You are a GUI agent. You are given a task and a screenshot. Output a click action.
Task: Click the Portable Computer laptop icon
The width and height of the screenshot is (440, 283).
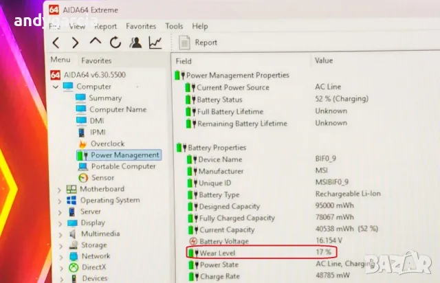[x=83, y=167]
